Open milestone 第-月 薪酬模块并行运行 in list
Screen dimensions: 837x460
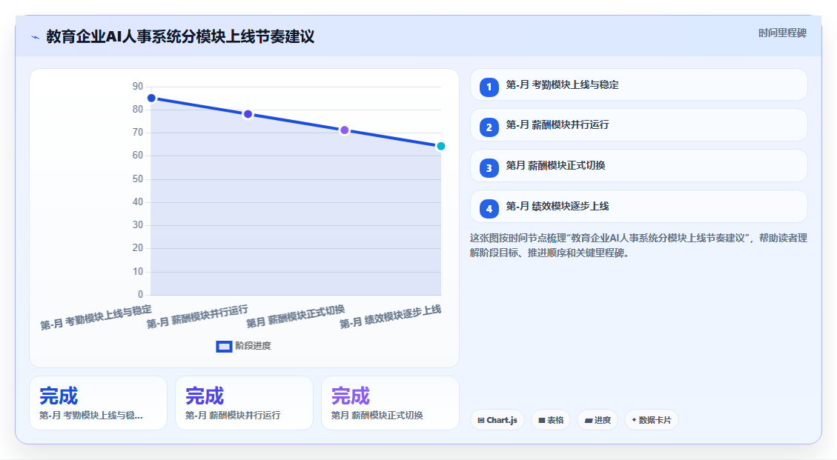[638, 125]
